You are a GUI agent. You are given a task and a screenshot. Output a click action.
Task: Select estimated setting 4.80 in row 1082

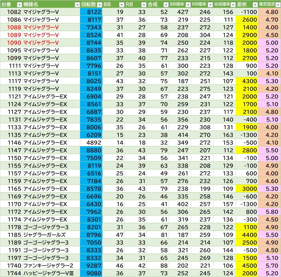tap(269, 12)
